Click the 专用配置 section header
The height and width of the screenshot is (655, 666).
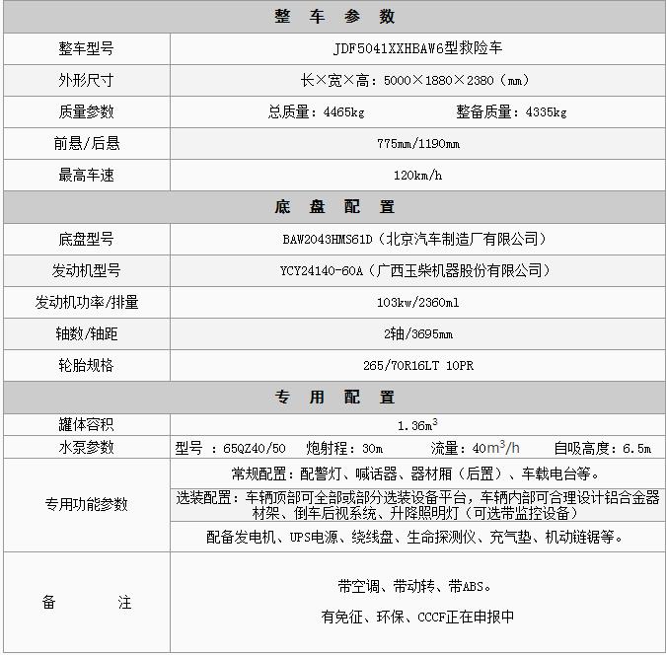coord(333,397)
